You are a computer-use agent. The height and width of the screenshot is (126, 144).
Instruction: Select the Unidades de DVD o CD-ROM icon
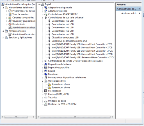(x=46, y=104)
